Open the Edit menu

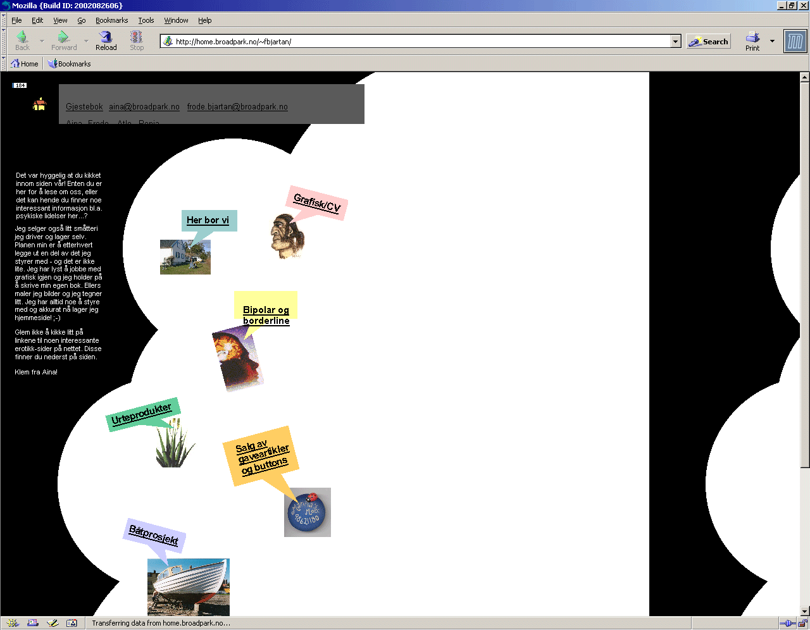[37, 20]
